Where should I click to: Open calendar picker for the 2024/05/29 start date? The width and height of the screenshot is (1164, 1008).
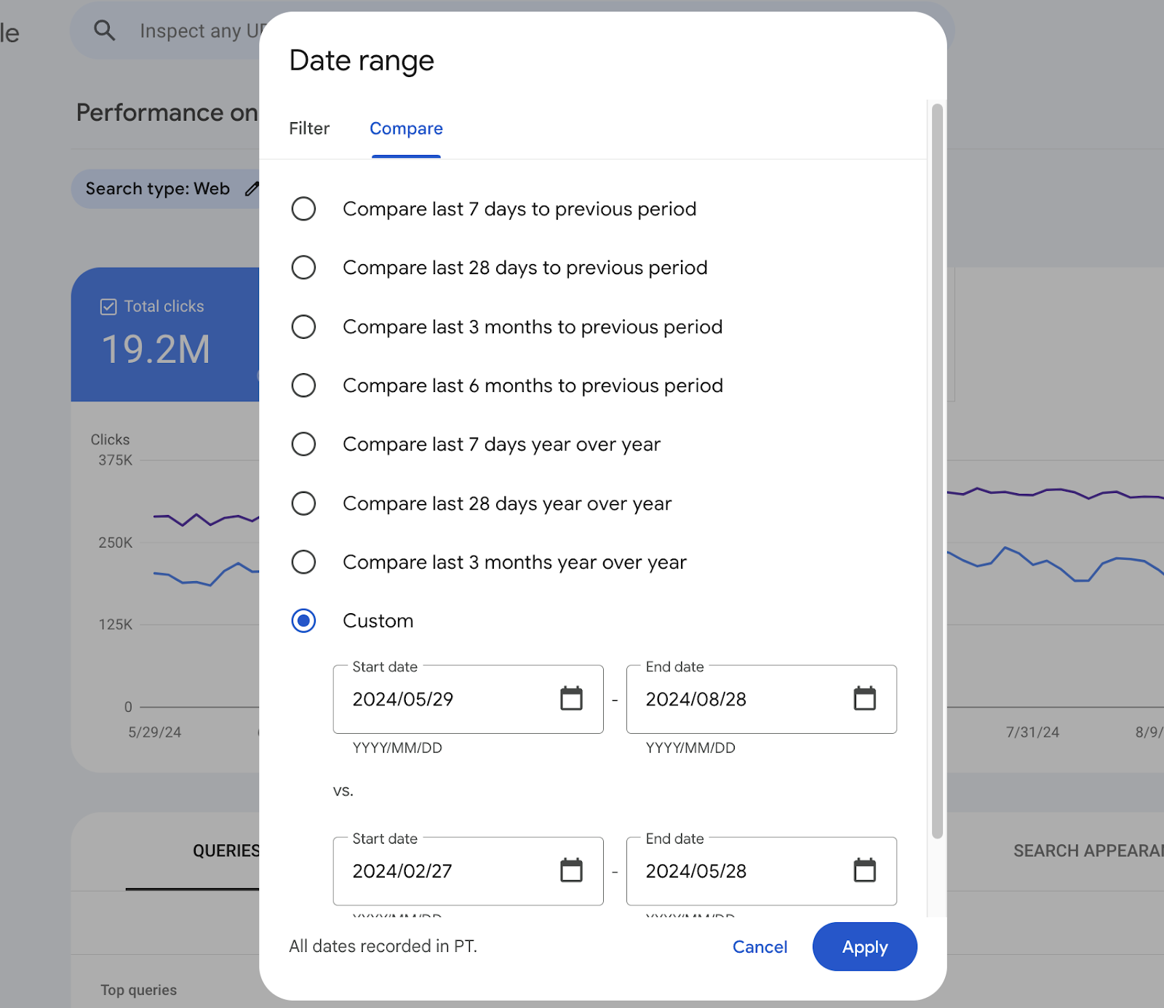pos(572,699)
